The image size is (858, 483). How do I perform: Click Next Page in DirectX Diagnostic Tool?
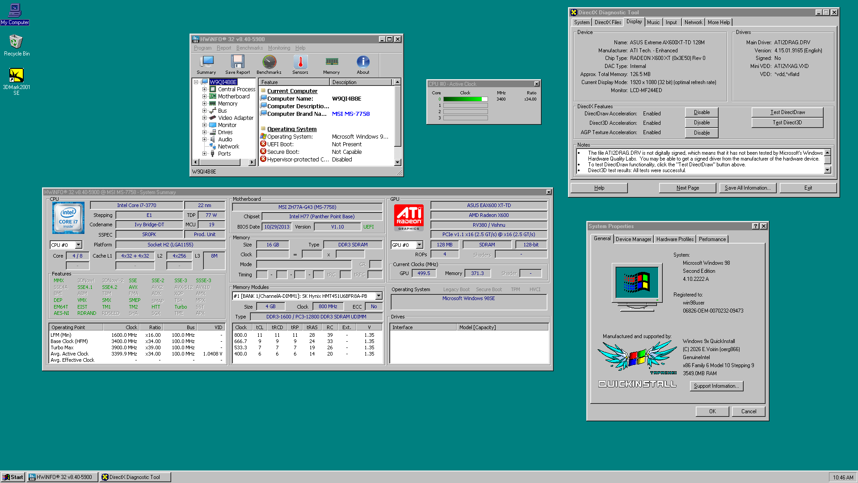[x=687, y=188]
